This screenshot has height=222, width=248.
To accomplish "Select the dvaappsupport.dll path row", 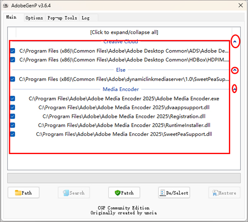I will 124,107.
